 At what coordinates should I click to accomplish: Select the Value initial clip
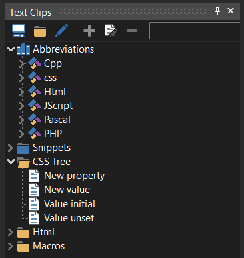[69, 204]
